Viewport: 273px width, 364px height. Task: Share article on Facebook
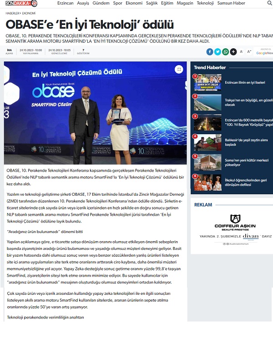tap(210, 51)
